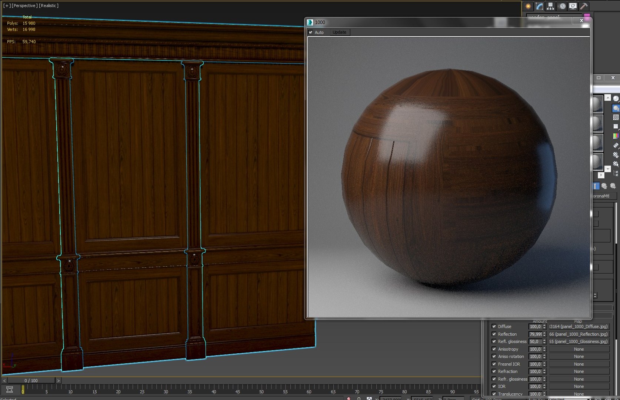Open the Display command panel tab
The width and height of the screenshot is (620, 400).
click(573, 6)
